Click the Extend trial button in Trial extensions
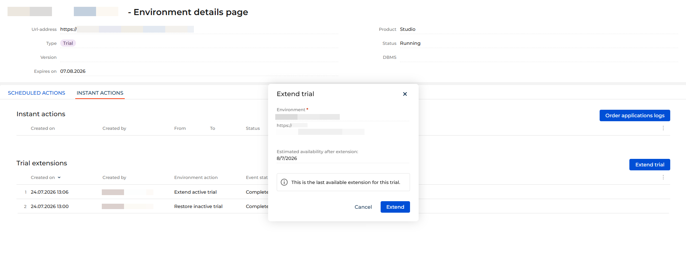This screenshot has height=274, width=686. [649, 165]
